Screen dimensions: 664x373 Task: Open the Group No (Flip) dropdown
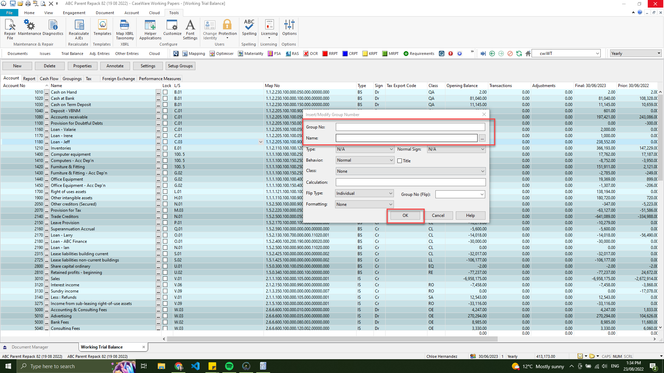(460, 194)
